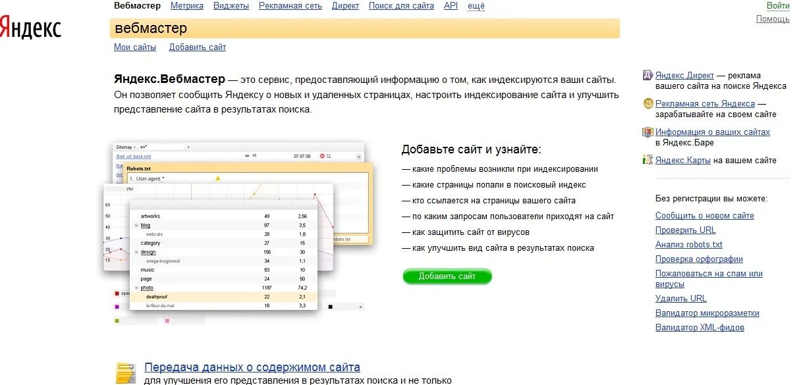The width and height of the screenshot is (801, 385).
Task: Click the Яндекс logo
Action: tap(30, 27)
